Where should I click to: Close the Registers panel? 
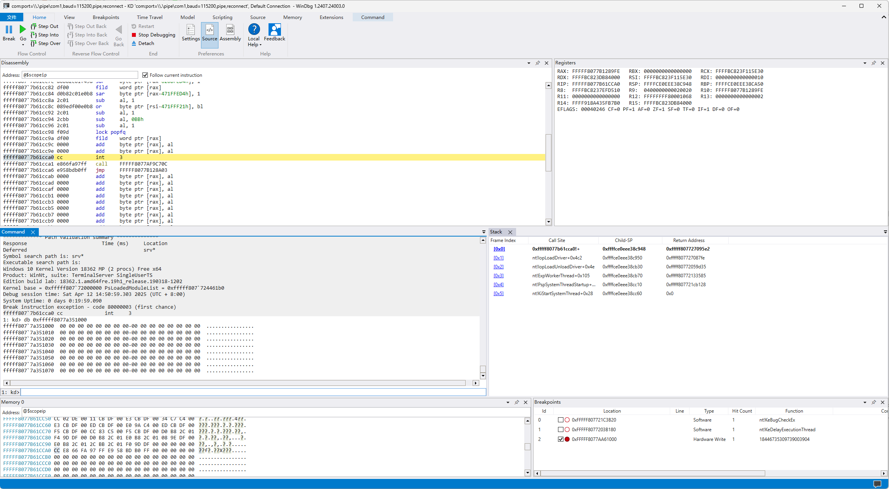pyautogui.click(x=882, y=63)
